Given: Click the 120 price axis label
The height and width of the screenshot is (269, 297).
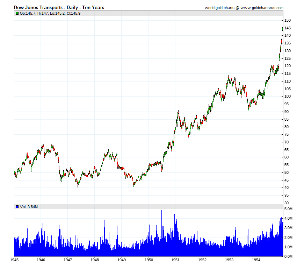Looking at the screenshot, I should pyautogui.click(x=288, y=66).
